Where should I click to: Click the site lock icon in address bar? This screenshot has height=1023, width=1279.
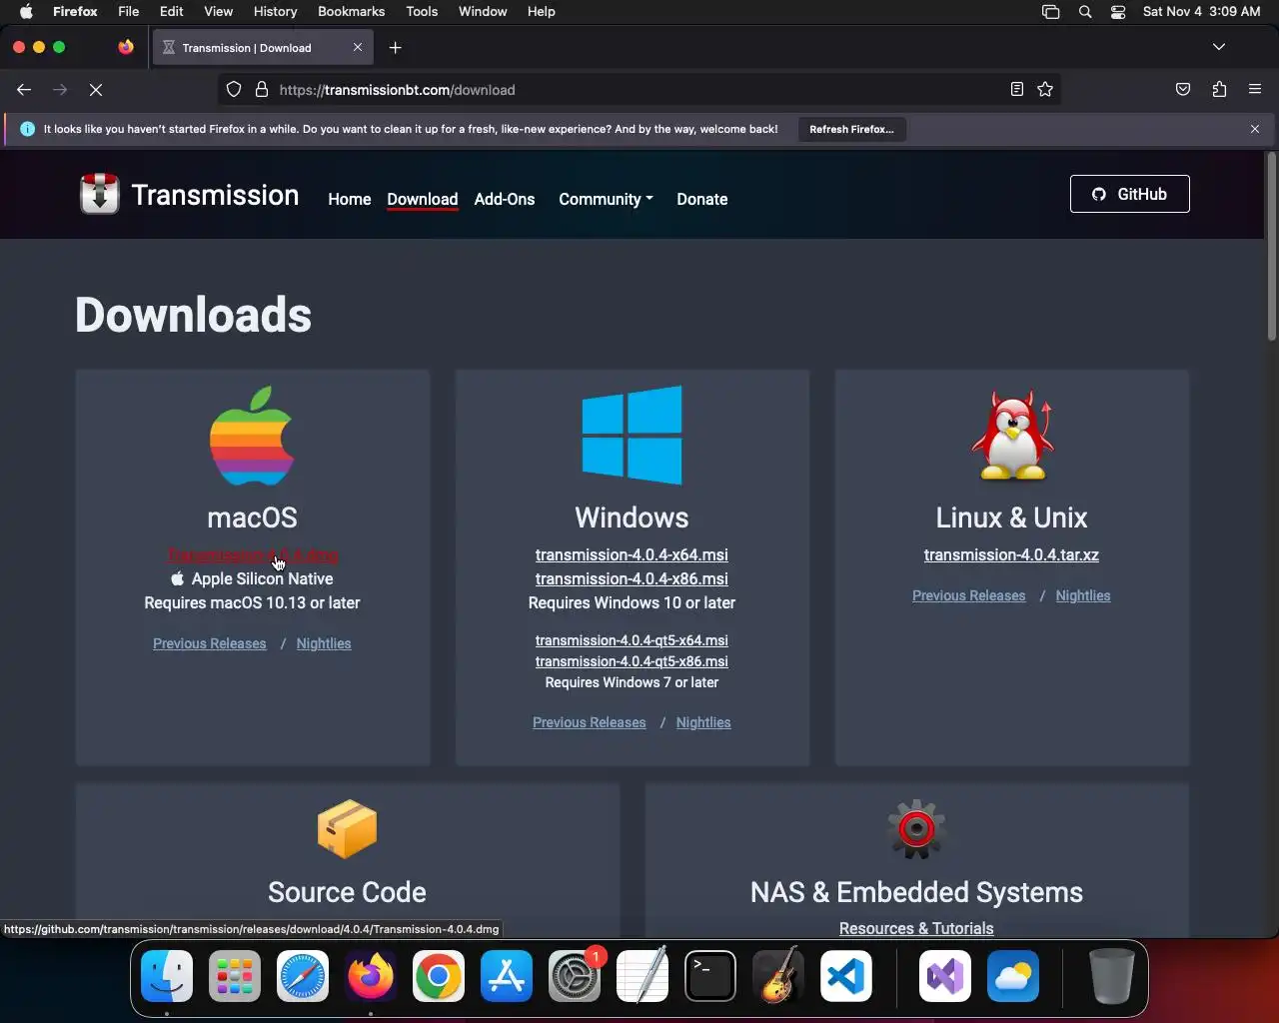click(262, 90)
